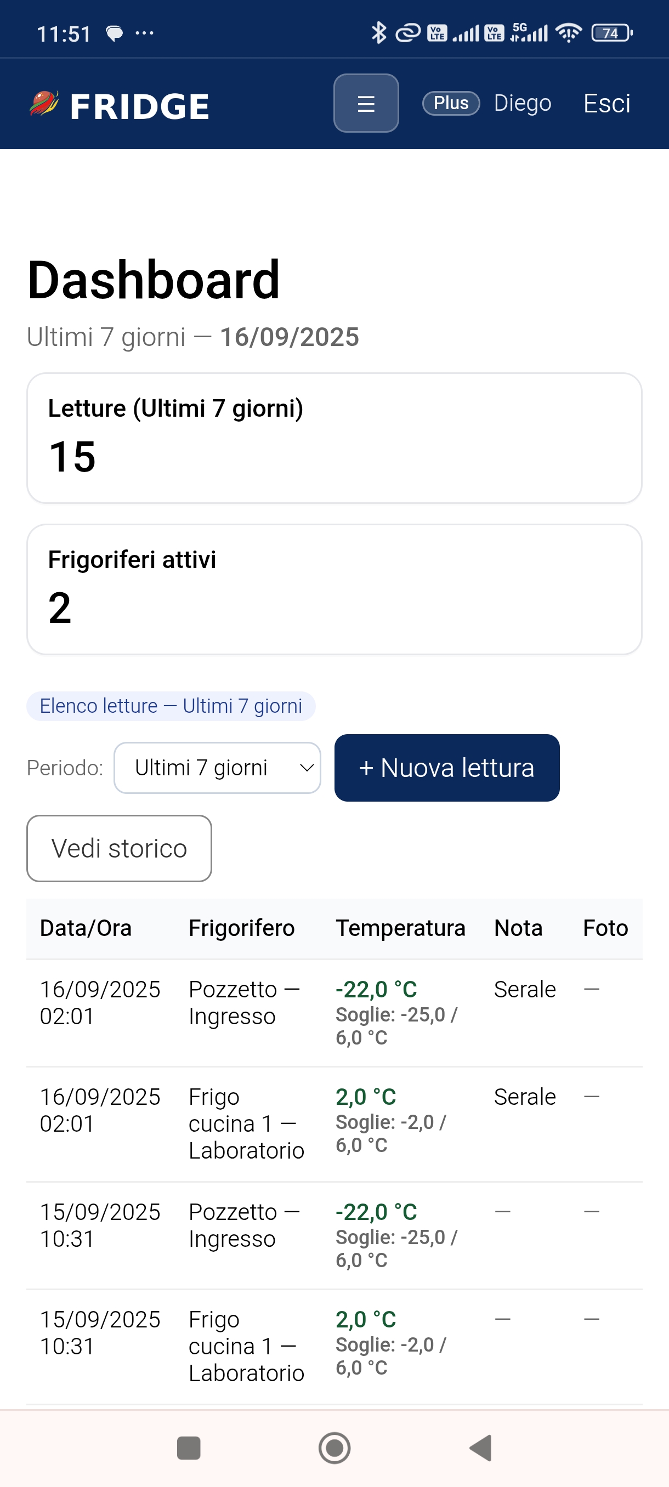Click the Temperatura column header
Viewport: 669px width, 1487px height.
[401, 928]
